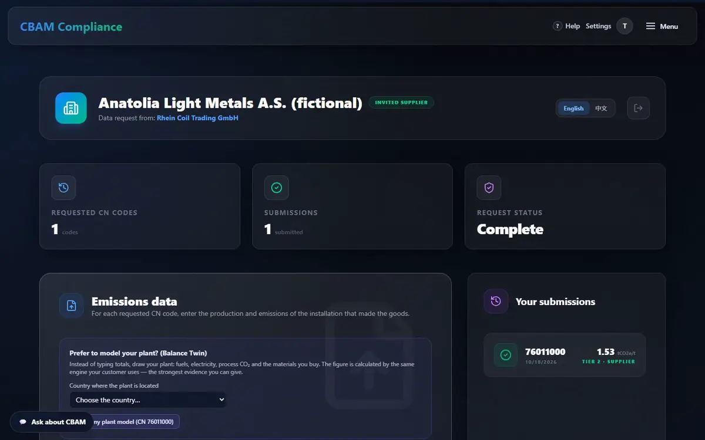This screenshot has width=705, height=440.
Task: Click the question mark Help icon
Action: [x=558, y=26]
